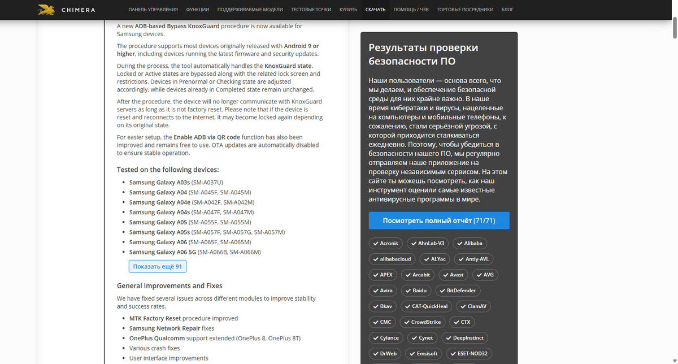Screen dimensions: 678x364
Task: Click Samsung Galaxy A04e list entry
Action: [192, 202]
